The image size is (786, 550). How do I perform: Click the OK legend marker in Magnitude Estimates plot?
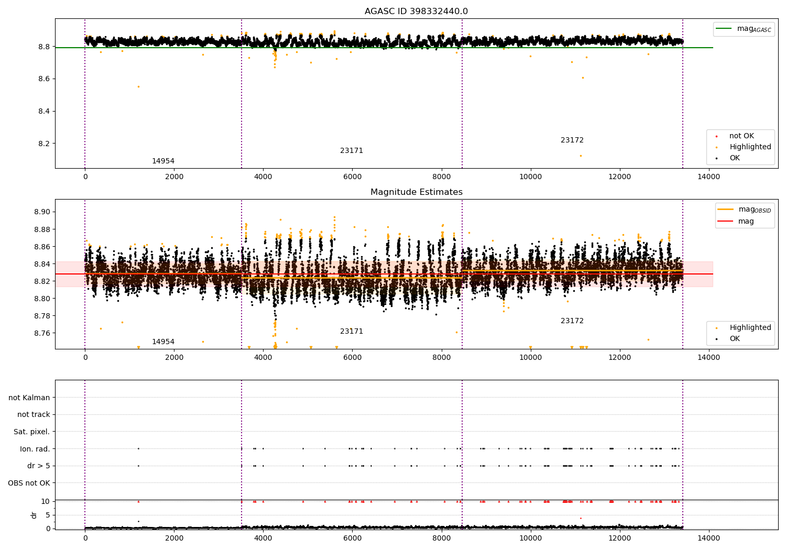tap(716, 339)
